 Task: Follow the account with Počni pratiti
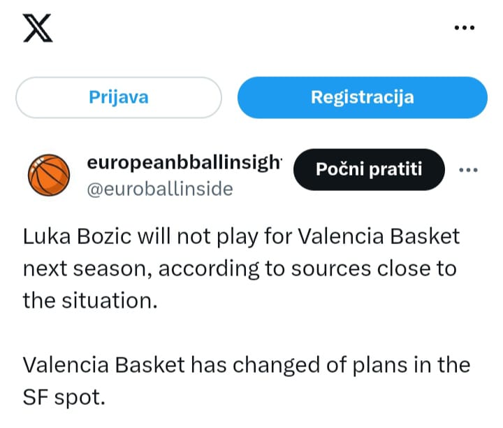point(370,169)
